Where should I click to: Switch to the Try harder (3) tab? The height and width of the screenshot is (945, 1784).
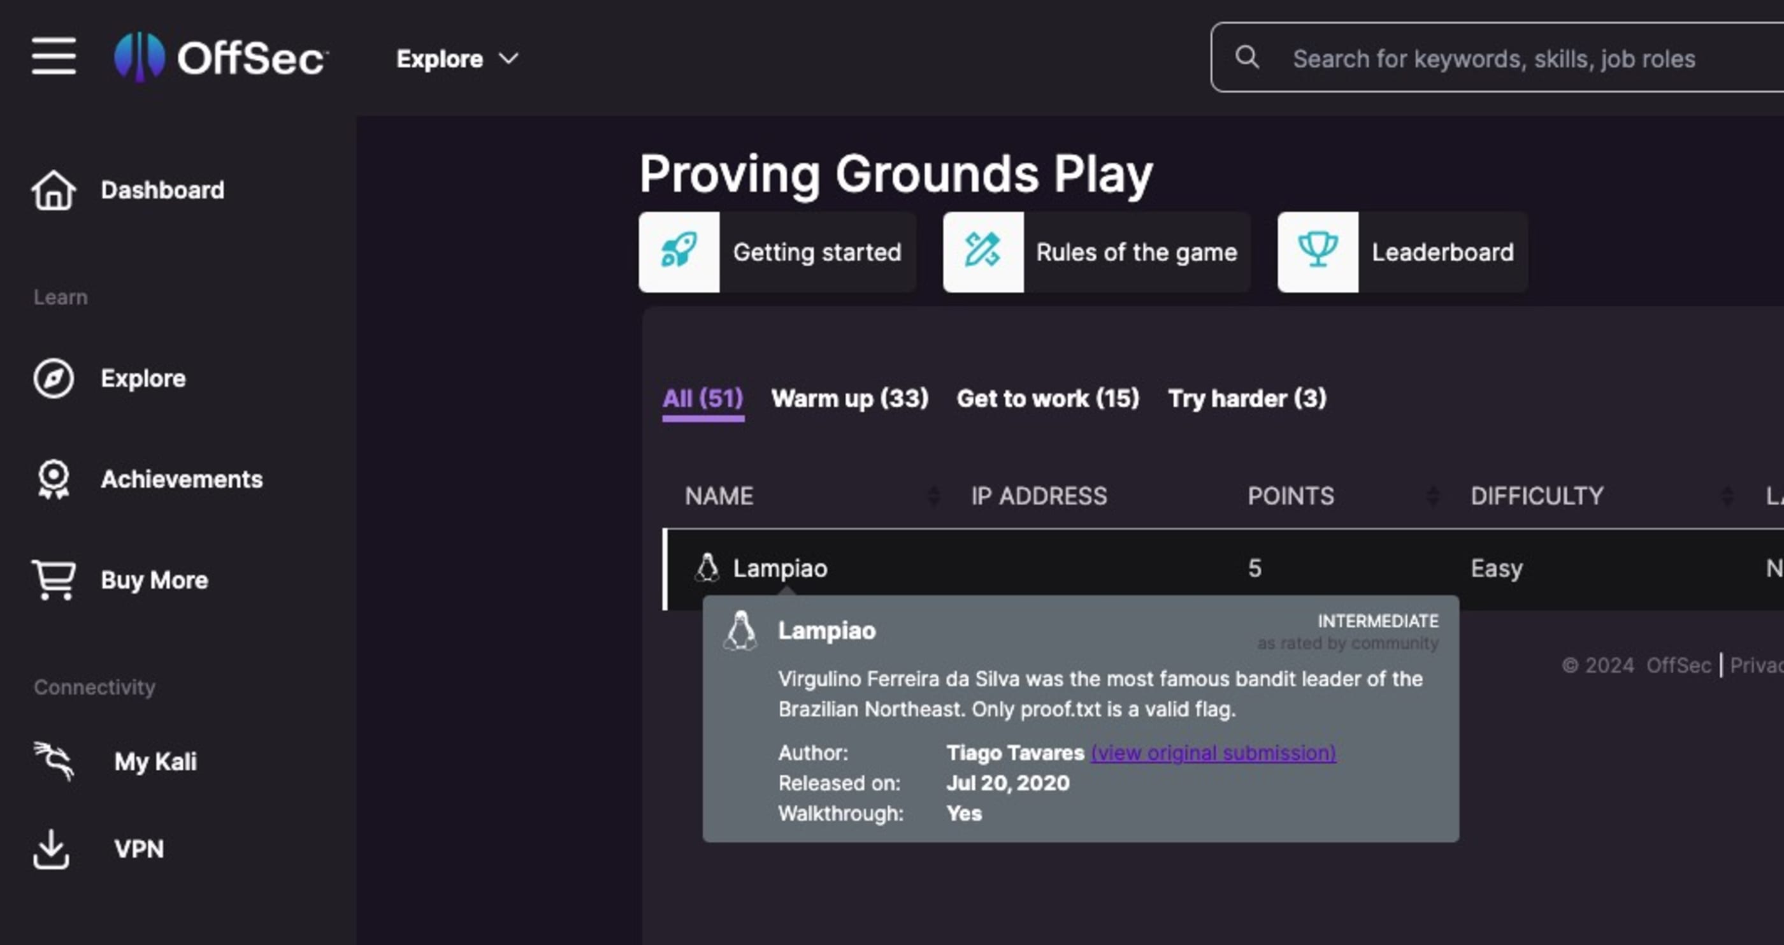(1247, 398)
